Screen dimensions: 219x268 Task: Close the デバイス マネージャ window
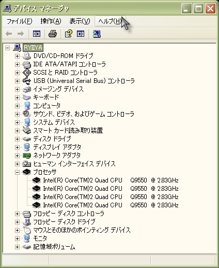210,8
